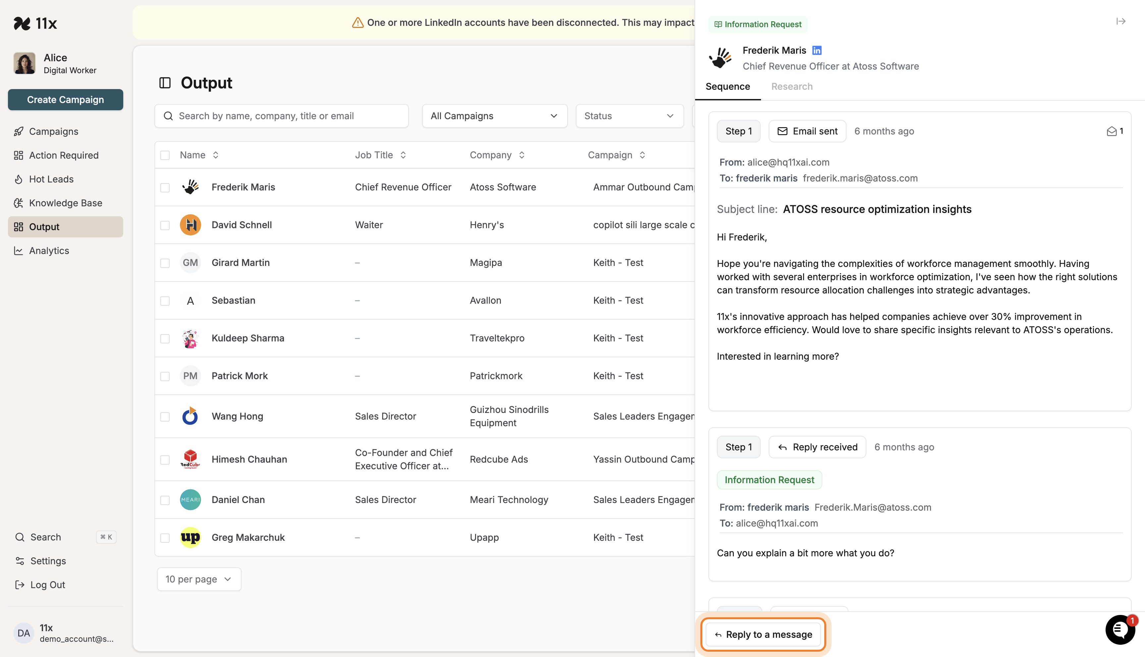1145x657 pixels.
Task: Click Reply to a message
Action: pyautogui.click(x=763, y=634)
